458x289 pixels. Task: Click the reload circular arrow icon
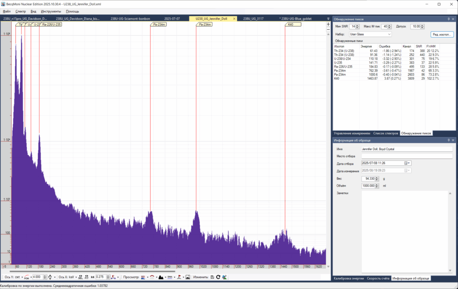point(218,277)
